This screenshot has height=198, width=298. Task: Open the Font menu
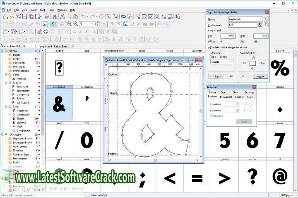click(42, 10)
